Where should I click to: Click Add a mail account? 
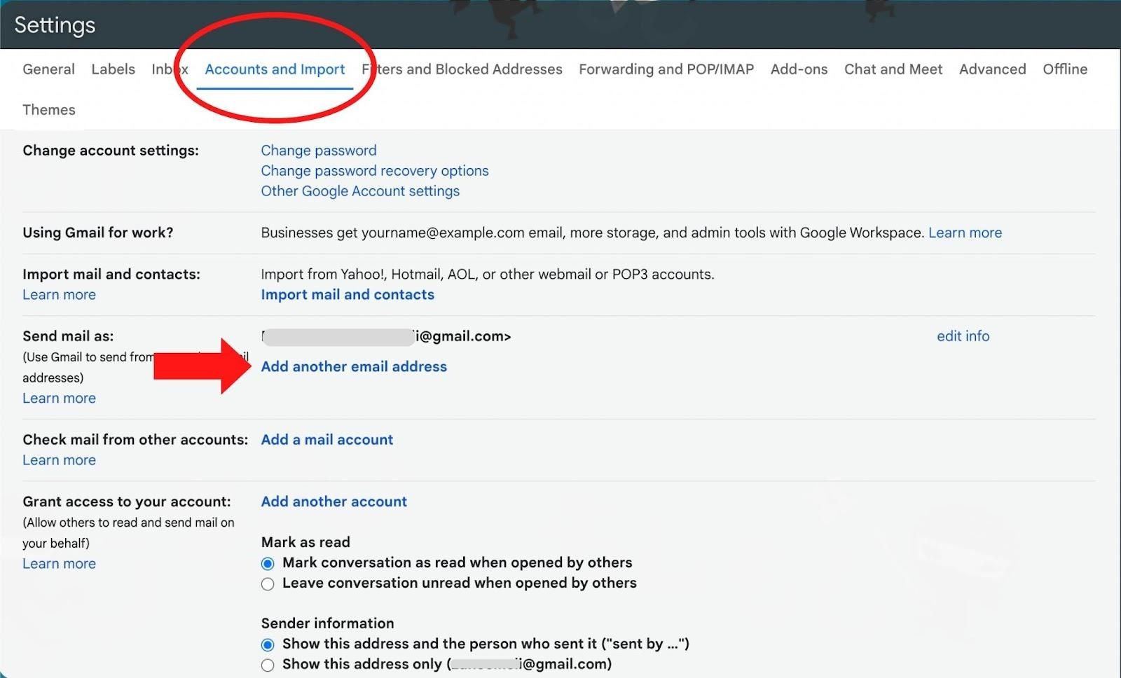point(327,440)
